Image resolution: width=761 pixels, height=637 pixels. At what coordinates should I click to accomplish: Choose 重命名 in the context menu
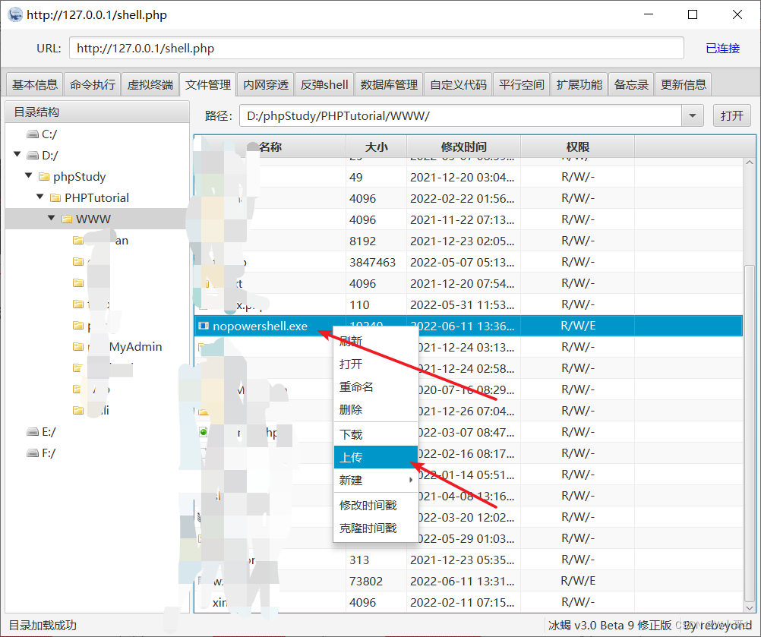click(x=376, y=386)
